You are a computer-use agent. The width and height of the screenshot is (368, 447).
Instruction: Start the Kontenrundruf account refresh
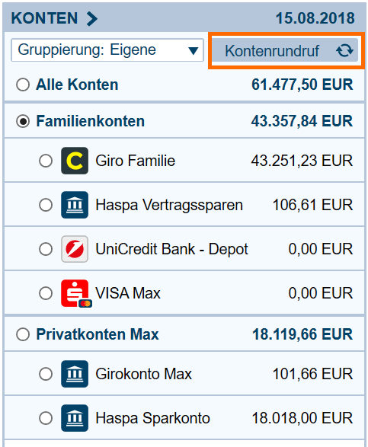[285, 51]
